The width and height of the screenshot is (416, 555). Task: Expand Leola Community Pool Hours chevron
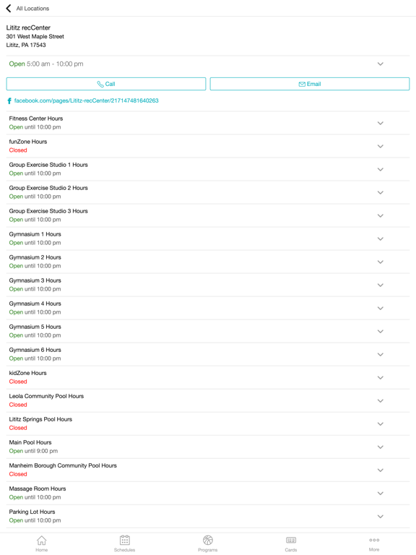(381, 400)
